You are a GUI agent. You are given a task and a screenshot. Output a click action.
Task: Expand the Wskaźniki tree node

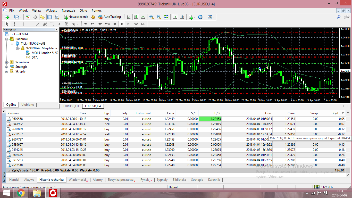(7, 62)
